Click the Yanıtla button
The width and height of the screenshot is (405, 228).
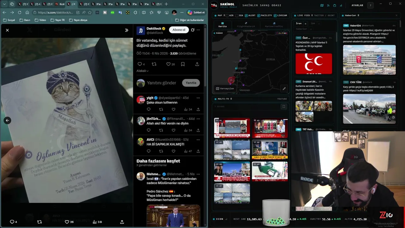(191, 83)
